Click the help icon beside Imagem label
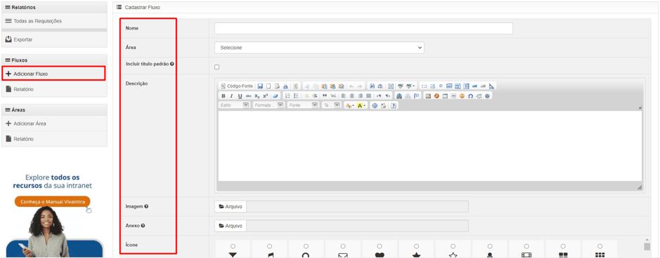The image size is (660, 258). [x=146, y=206]
